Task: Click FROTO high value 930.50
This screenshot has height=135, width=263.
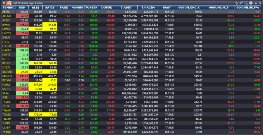Action: [93, 46]
